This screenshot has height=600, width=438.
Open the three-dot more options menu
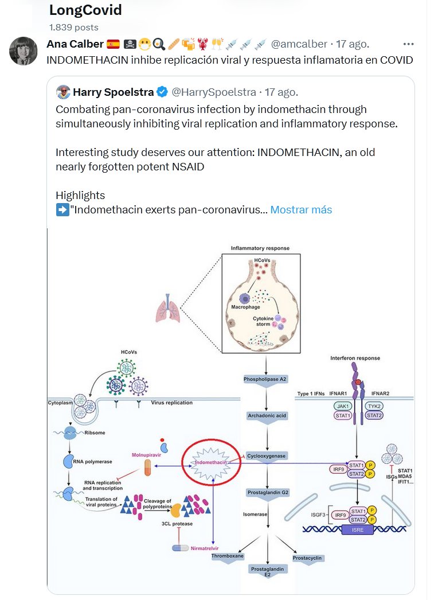[408, 44]
